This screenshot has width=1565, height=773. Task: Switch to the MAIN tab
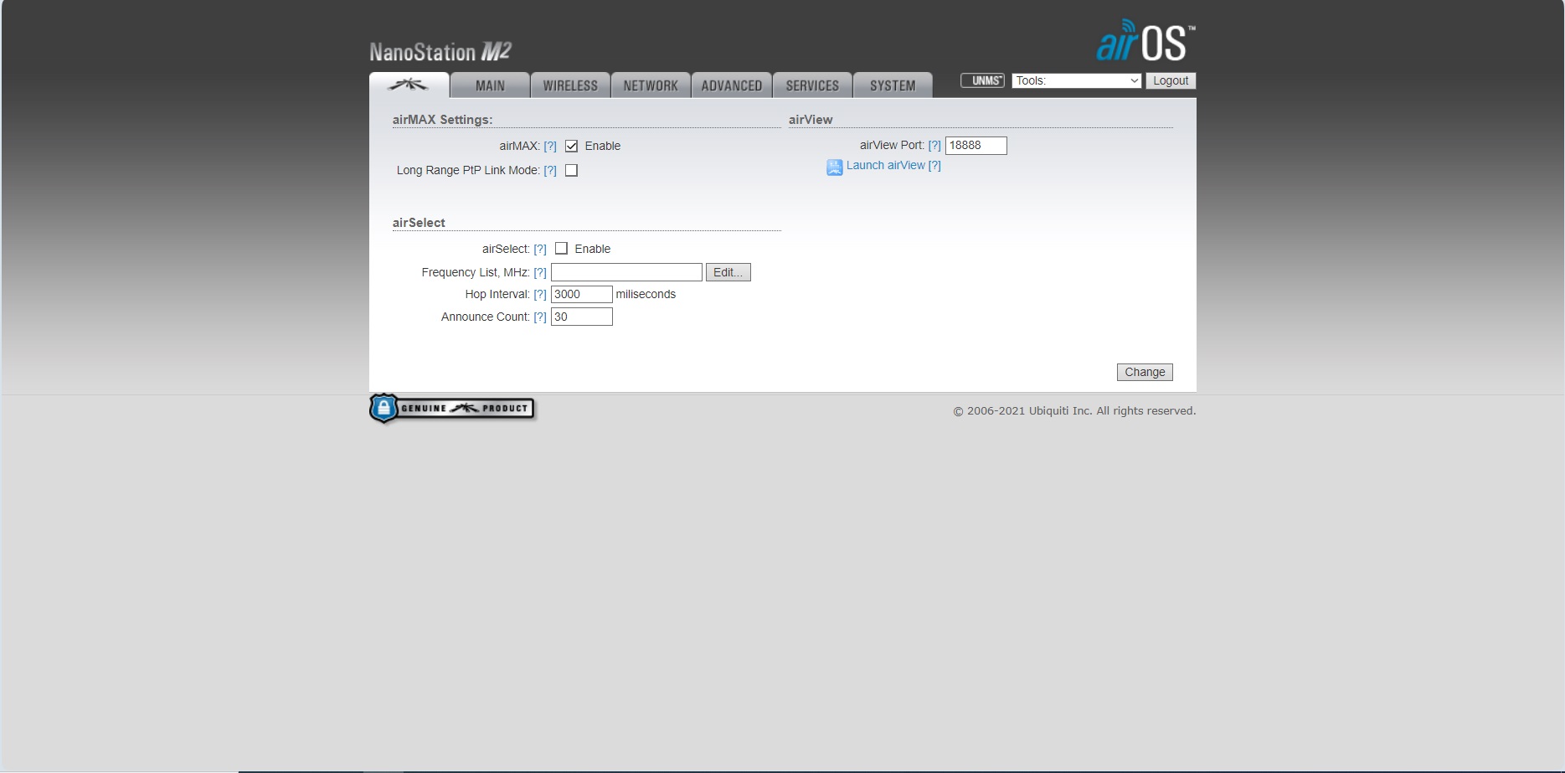point(490,85)
